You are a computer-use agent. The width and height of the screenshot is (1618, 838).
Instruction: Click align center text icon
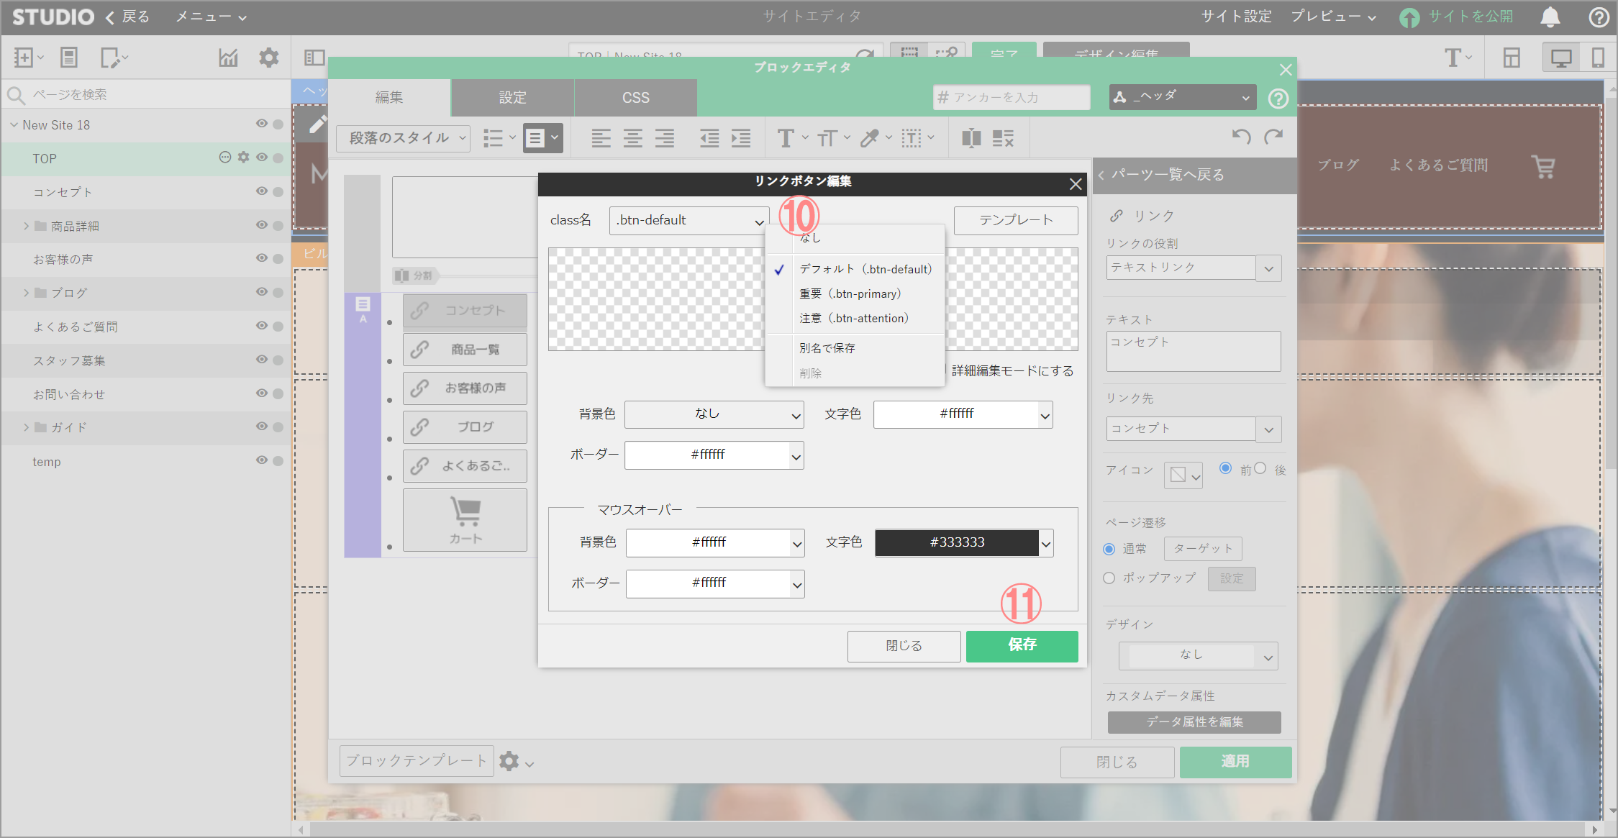click(632, 137)
